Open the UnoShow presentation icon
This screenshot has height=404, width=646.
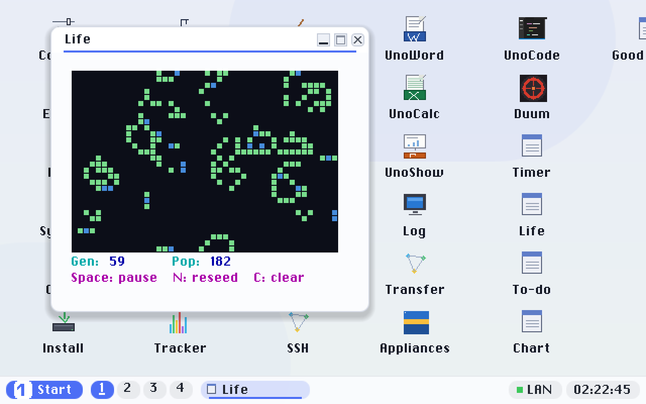click(414, 155)
